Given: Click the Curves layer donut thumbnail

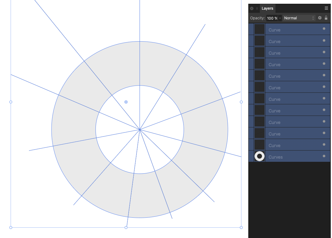Looking at the screenshot, I should (x=260, y=156).
